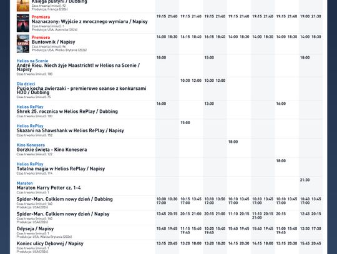Click 'Czas trwania (minut): 122' under Gorzkie święta
Viewport: 337px width, 254px height.
[x=34, y=155]
